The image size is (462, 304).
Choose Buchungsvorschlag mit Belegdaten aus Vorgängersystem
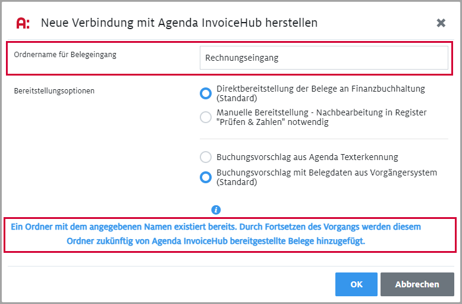206,177
